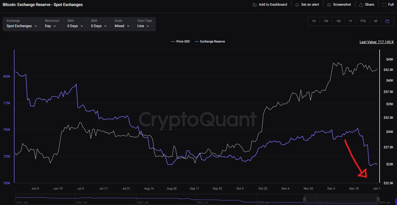Click the left navigator range handle
The height and width of the screenshot is (205, 397).
(x=305, y=199)
